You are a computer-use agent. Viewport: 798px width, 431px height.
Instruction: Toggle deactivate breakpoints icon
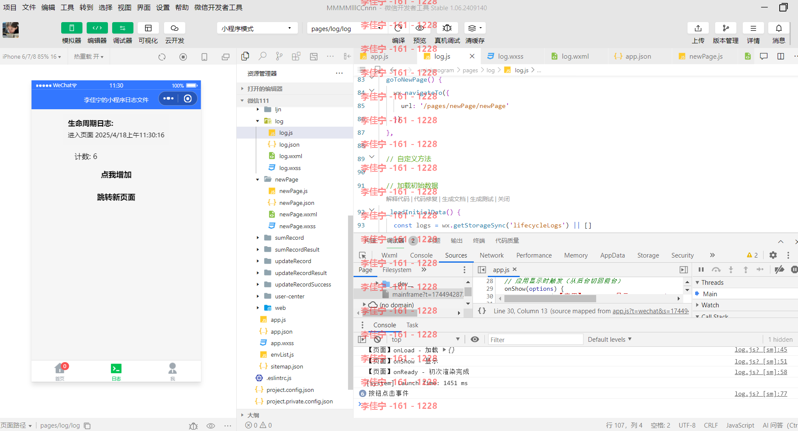[779, 269]
